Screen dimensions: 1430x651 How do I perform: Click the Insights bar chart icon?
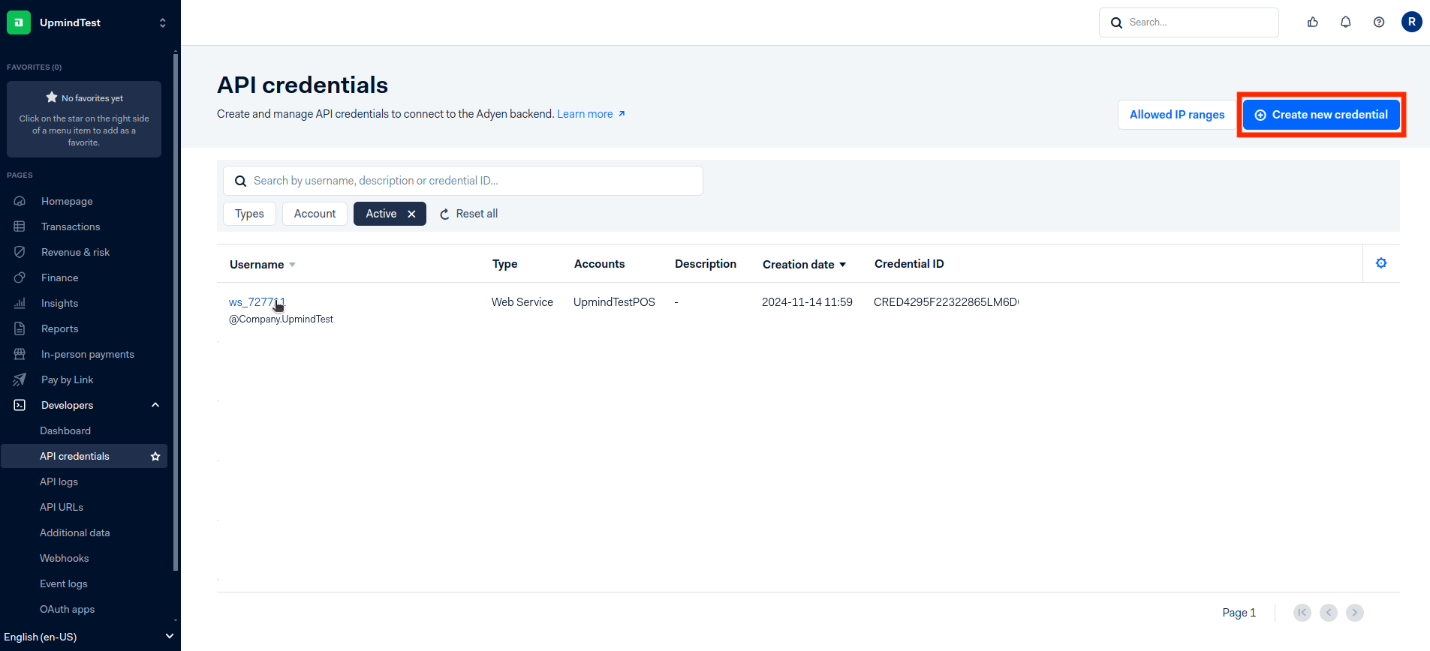(x=20, y=303)
